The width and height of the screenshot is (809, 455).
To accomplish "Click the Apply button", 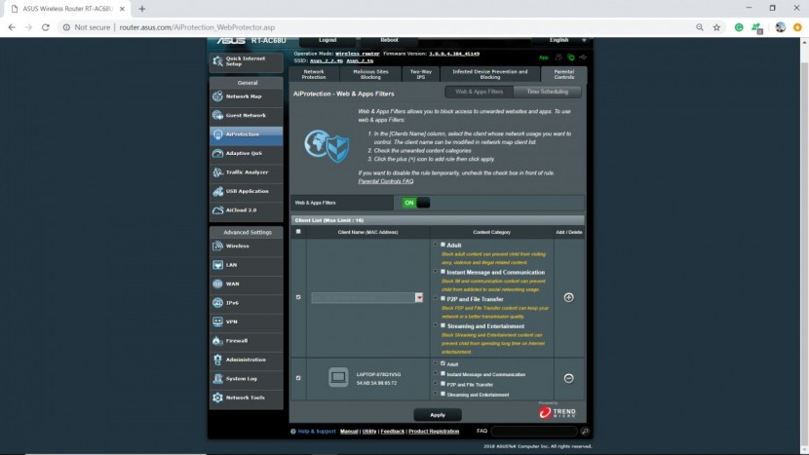I will [438, 415].
